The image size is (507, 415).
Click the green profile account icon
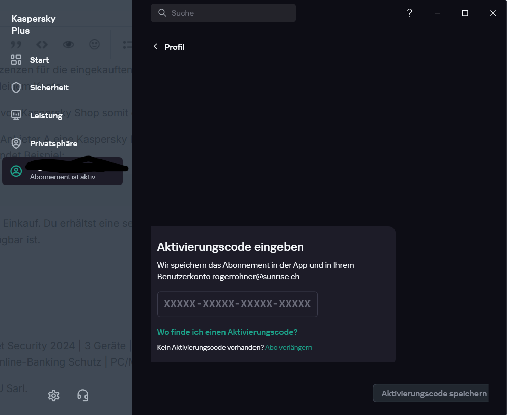click(16, 171)
